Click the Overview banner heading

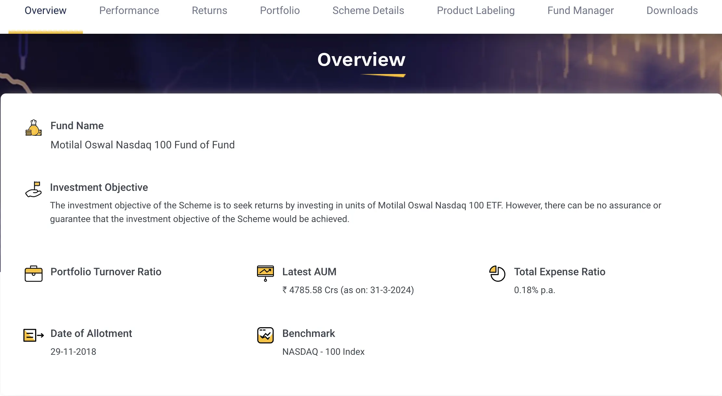click(361, 60)
